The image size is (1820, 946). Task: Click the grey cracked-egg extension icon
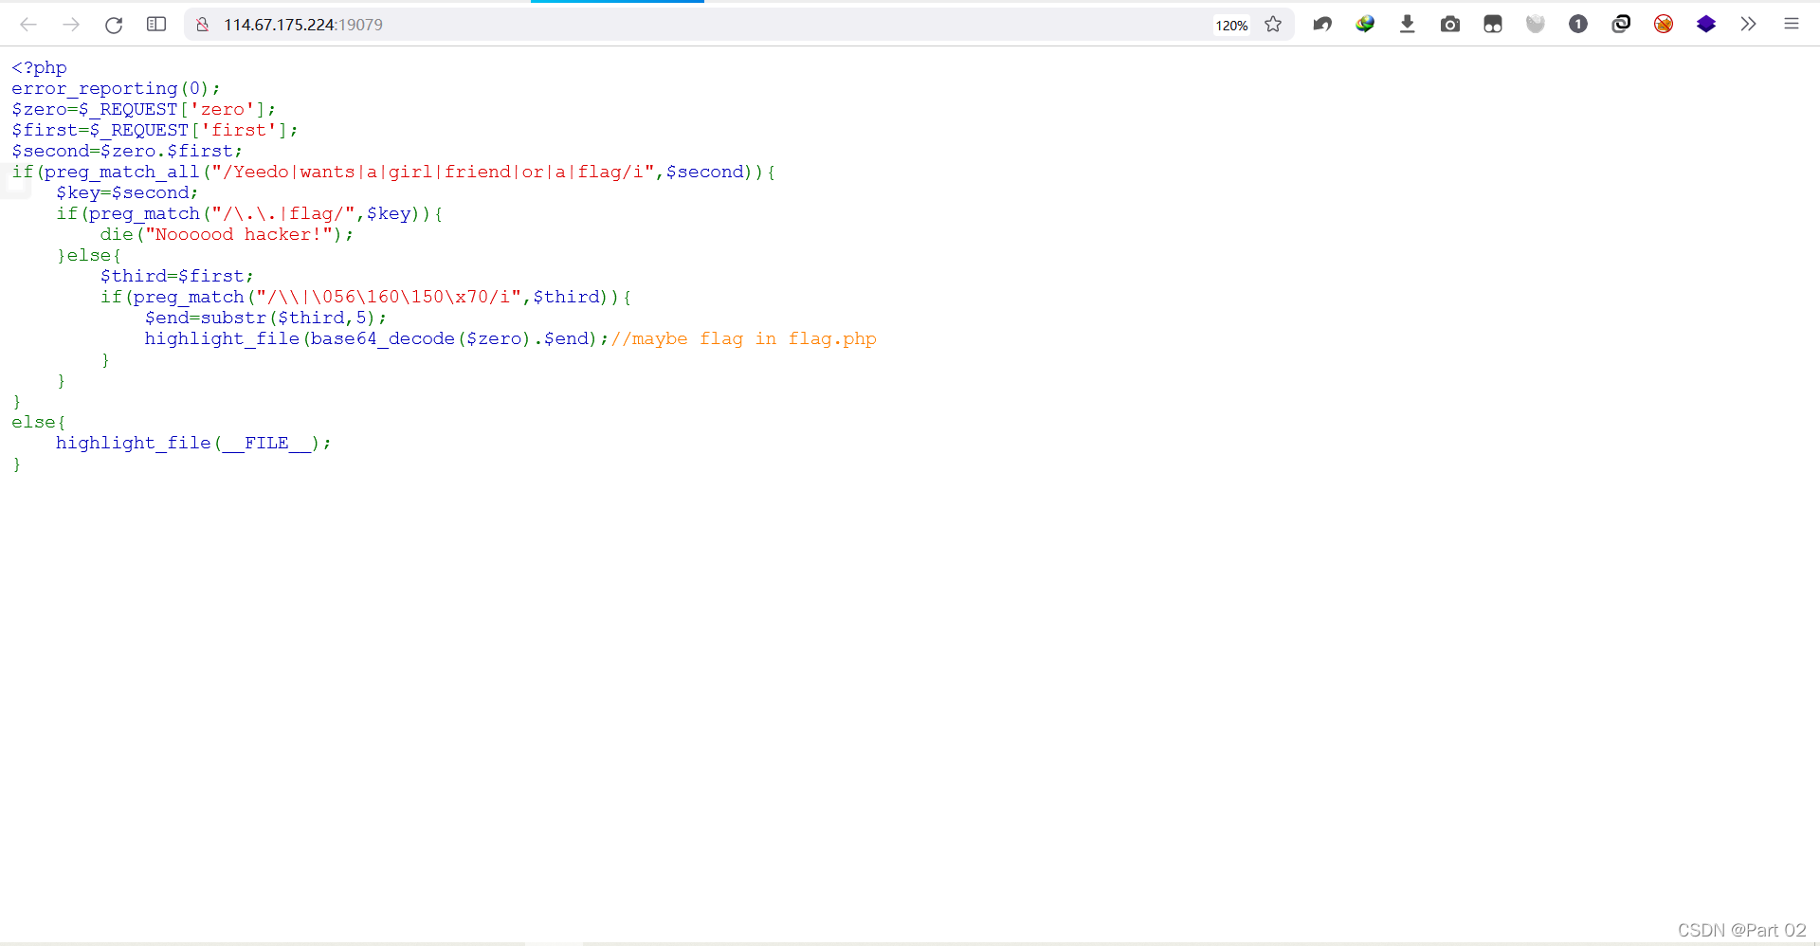(x=1536, y=25)
